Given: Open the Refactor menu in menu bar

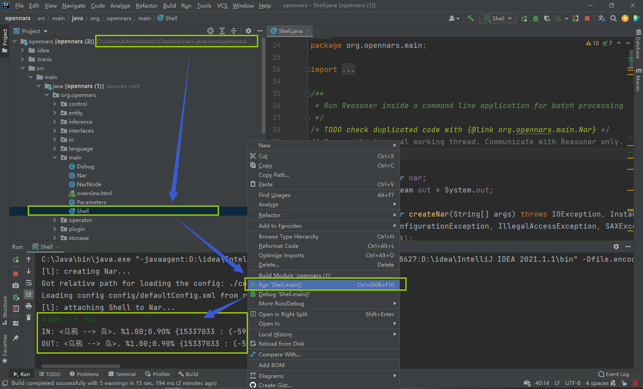Looking at the screenshot, I should [x=147, y=6].
